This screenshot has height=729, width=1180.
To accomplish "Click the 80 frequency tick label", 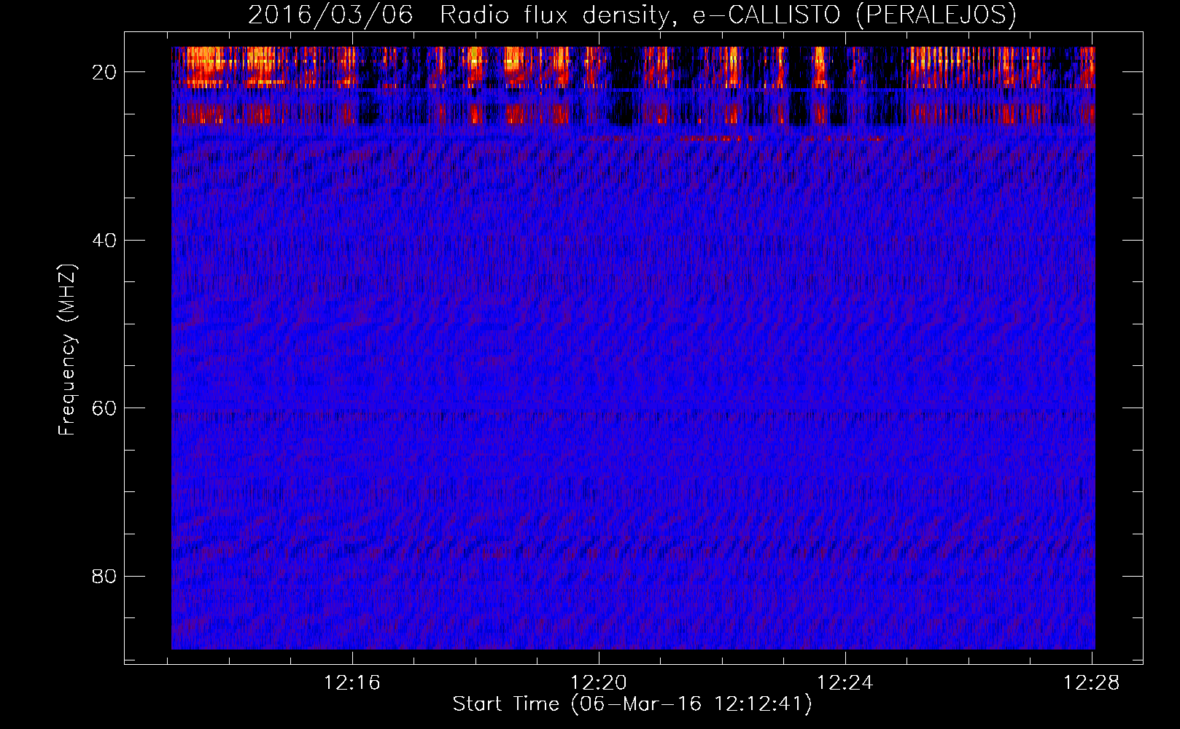I will [x=105, y=576].
